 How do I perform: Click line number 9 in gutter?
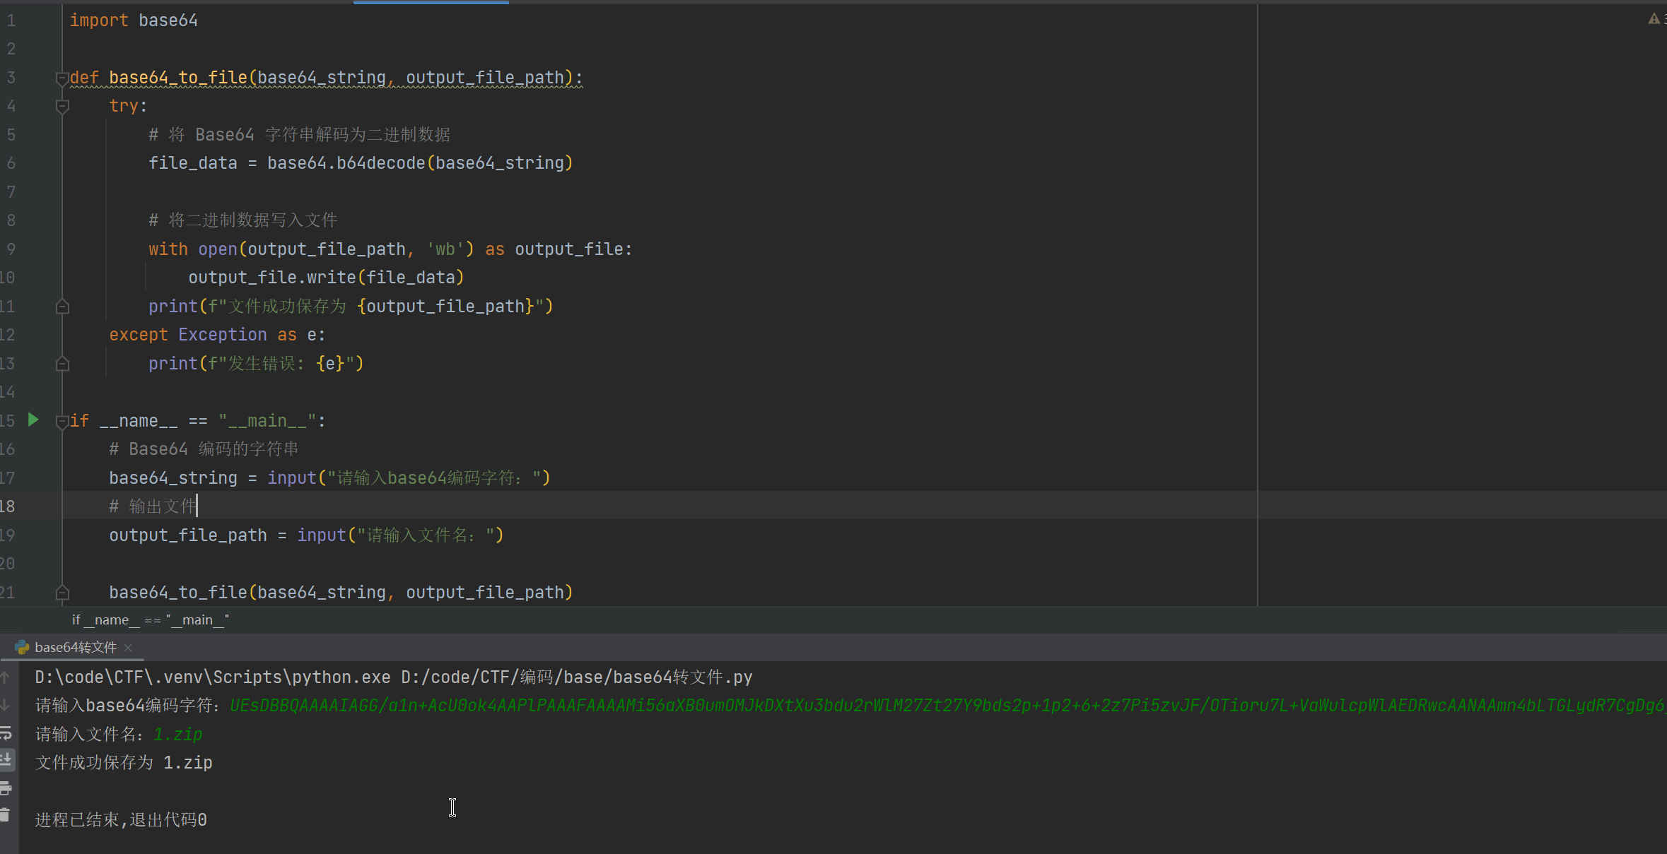[x=11, y=249]
